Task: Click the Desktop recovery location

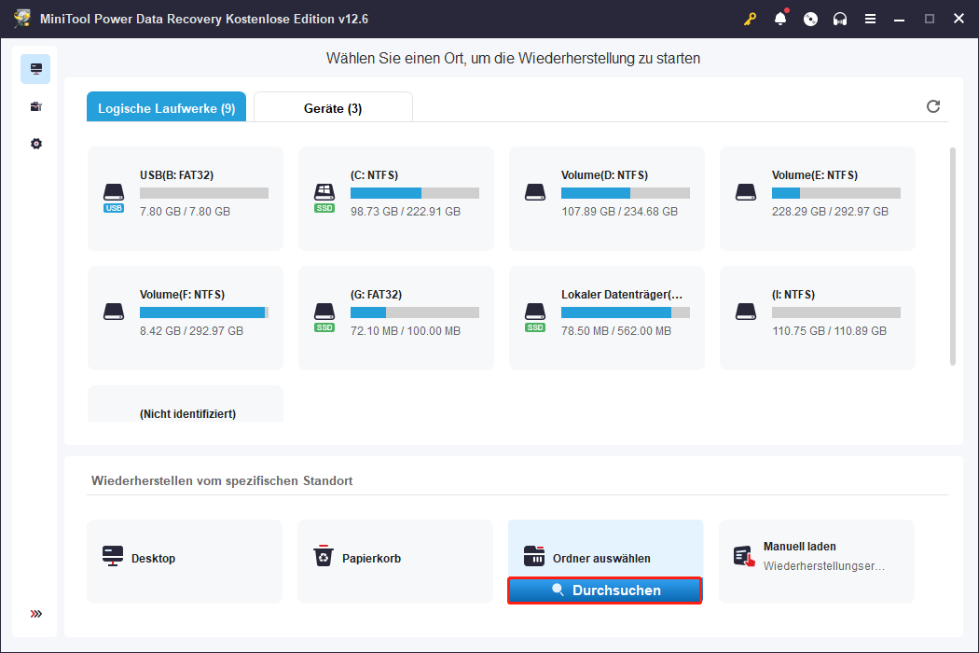Action: coord(185,559)
